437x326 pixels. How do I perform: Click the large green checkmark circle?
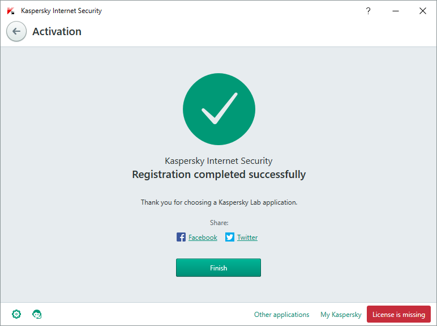click(x=218, y=109)
